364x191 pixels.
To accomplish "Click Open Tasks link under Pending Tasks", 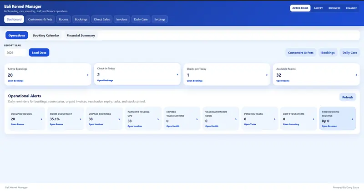I will [250, 124].
